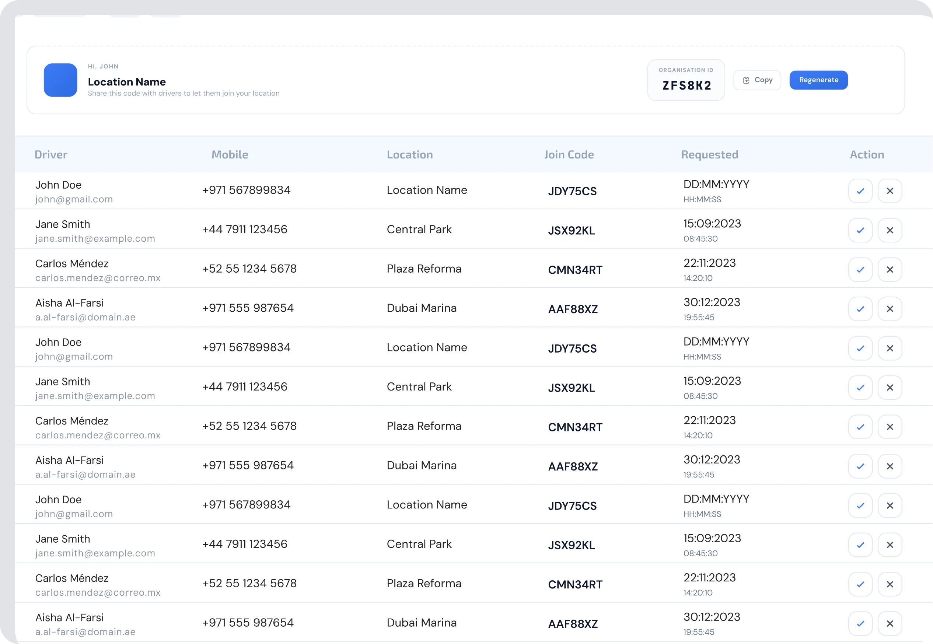Approve the third Carlos Méndez join request

(x=860, y=584)
